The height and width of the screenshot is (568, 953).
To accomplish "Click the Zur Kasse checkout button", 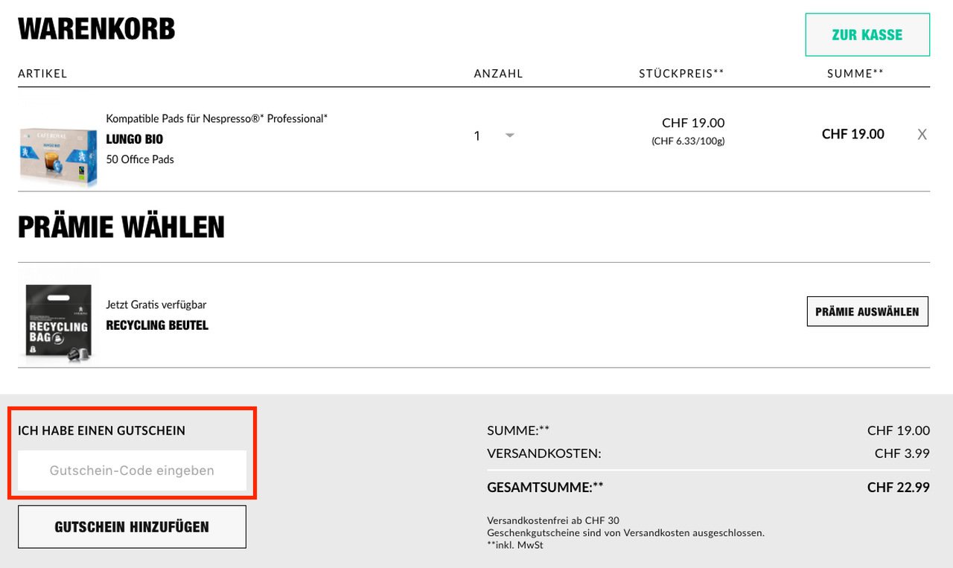I will [x=867, y=35].
